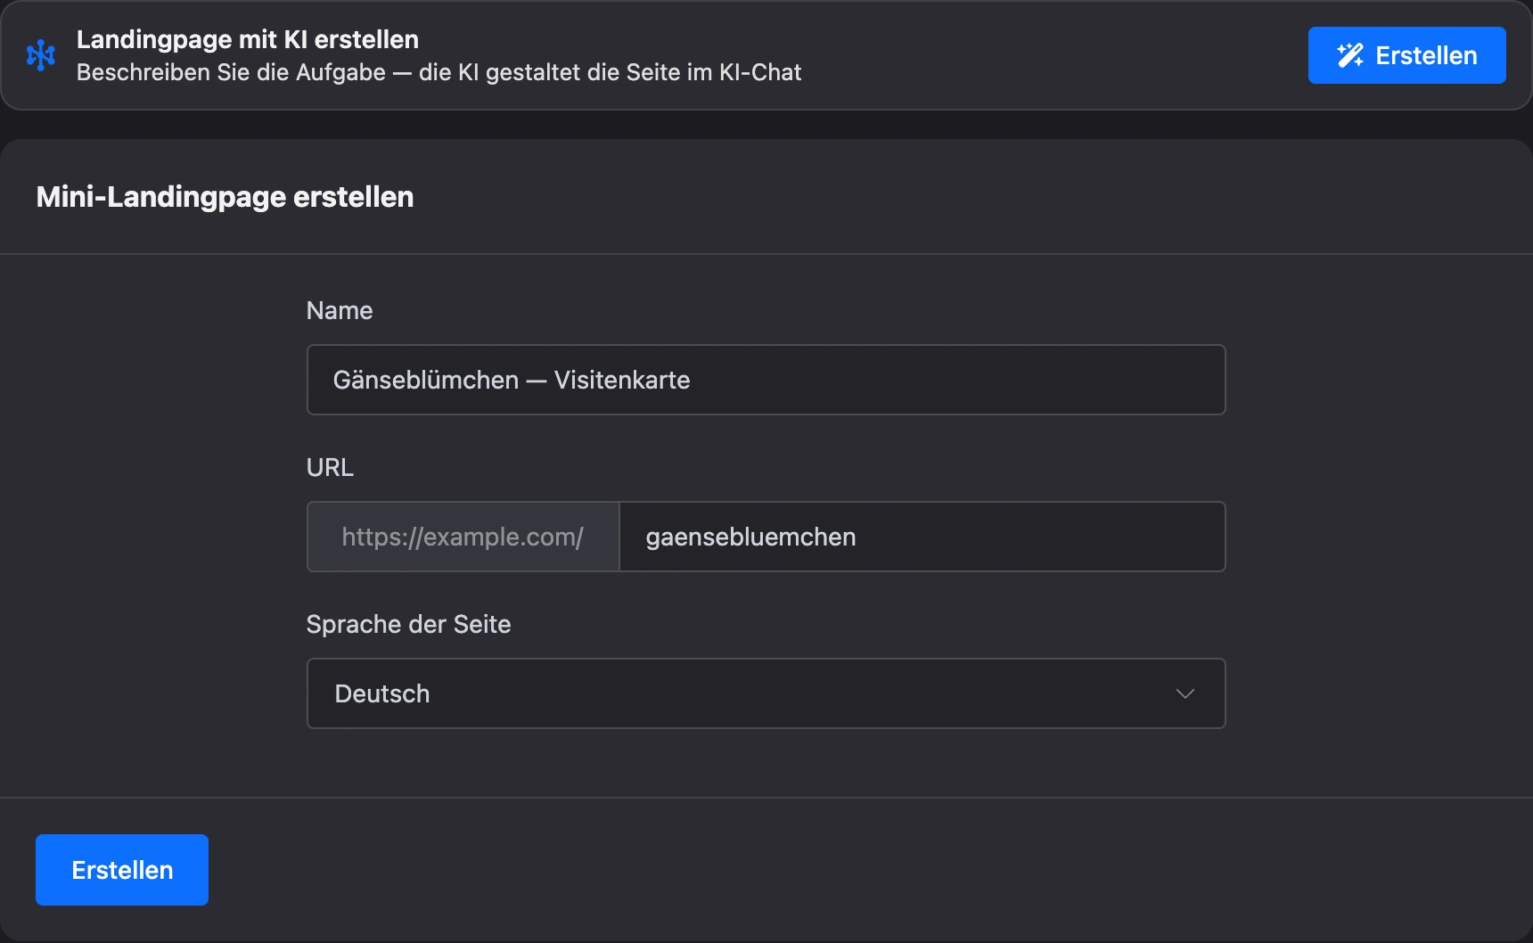Click the bottom Erstellen submit button
Screen dimensions: 1533x943
(x=122, y=870)
